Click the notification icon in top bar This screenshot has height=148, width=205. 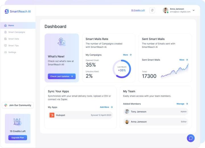(152, 10)
